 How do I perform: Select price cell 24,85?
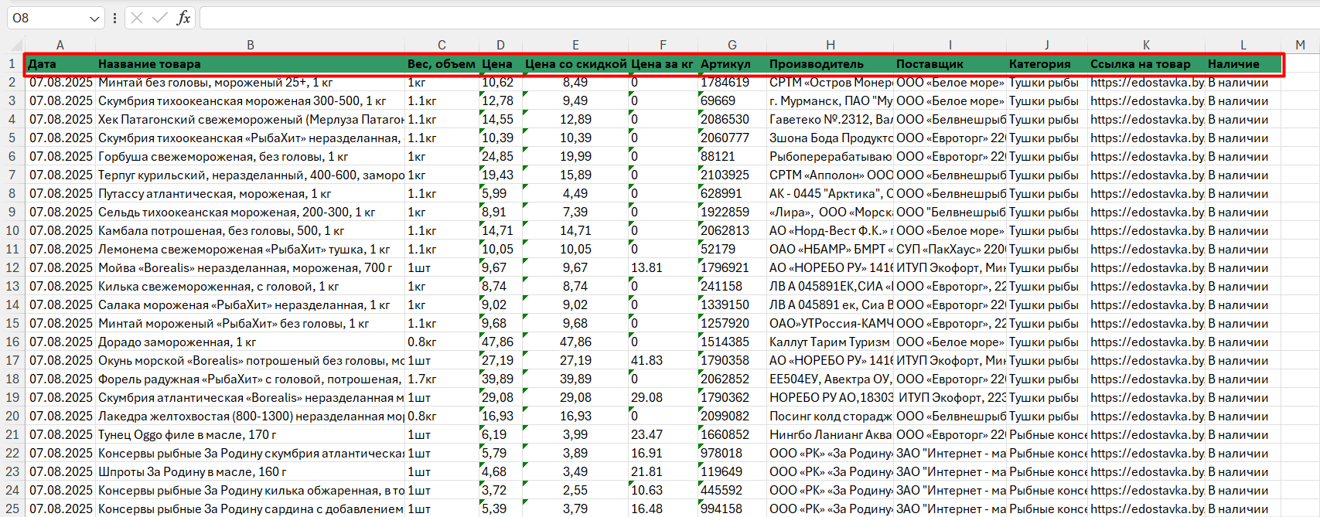pos(500,156)
